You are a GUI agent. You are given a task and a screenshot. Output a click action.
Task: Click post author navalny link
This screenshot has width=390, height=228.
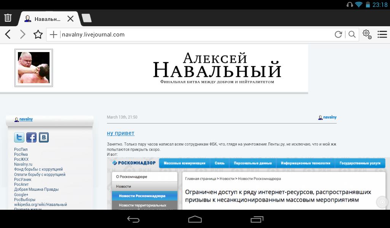click(329, 117)
